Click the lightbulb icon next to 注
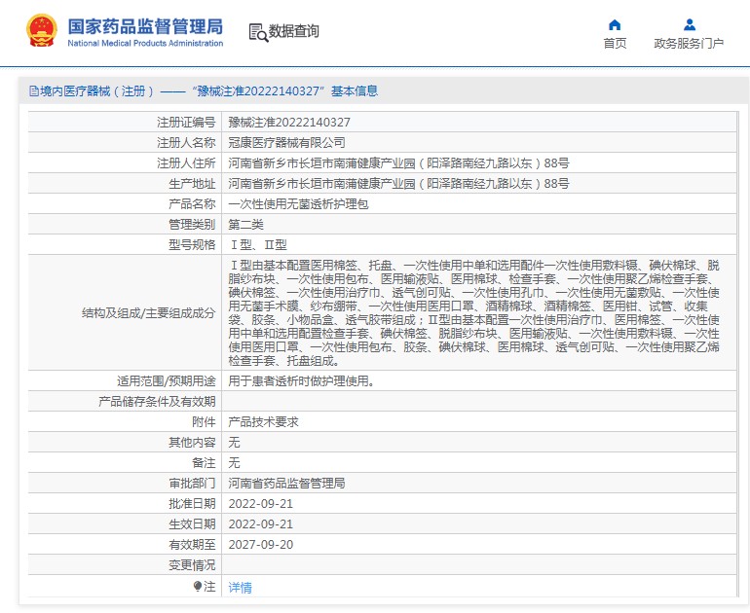 point(198,586)
